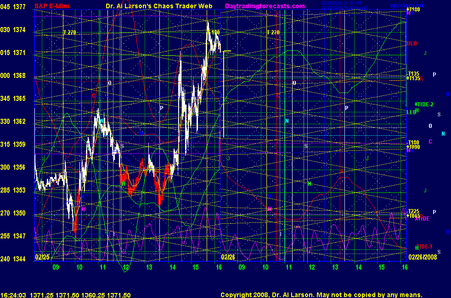The width and height of the screenshot is (451, 298).
Task: Click the 'S&P E-Mini' chart title
Action: [x=52, y=6]
